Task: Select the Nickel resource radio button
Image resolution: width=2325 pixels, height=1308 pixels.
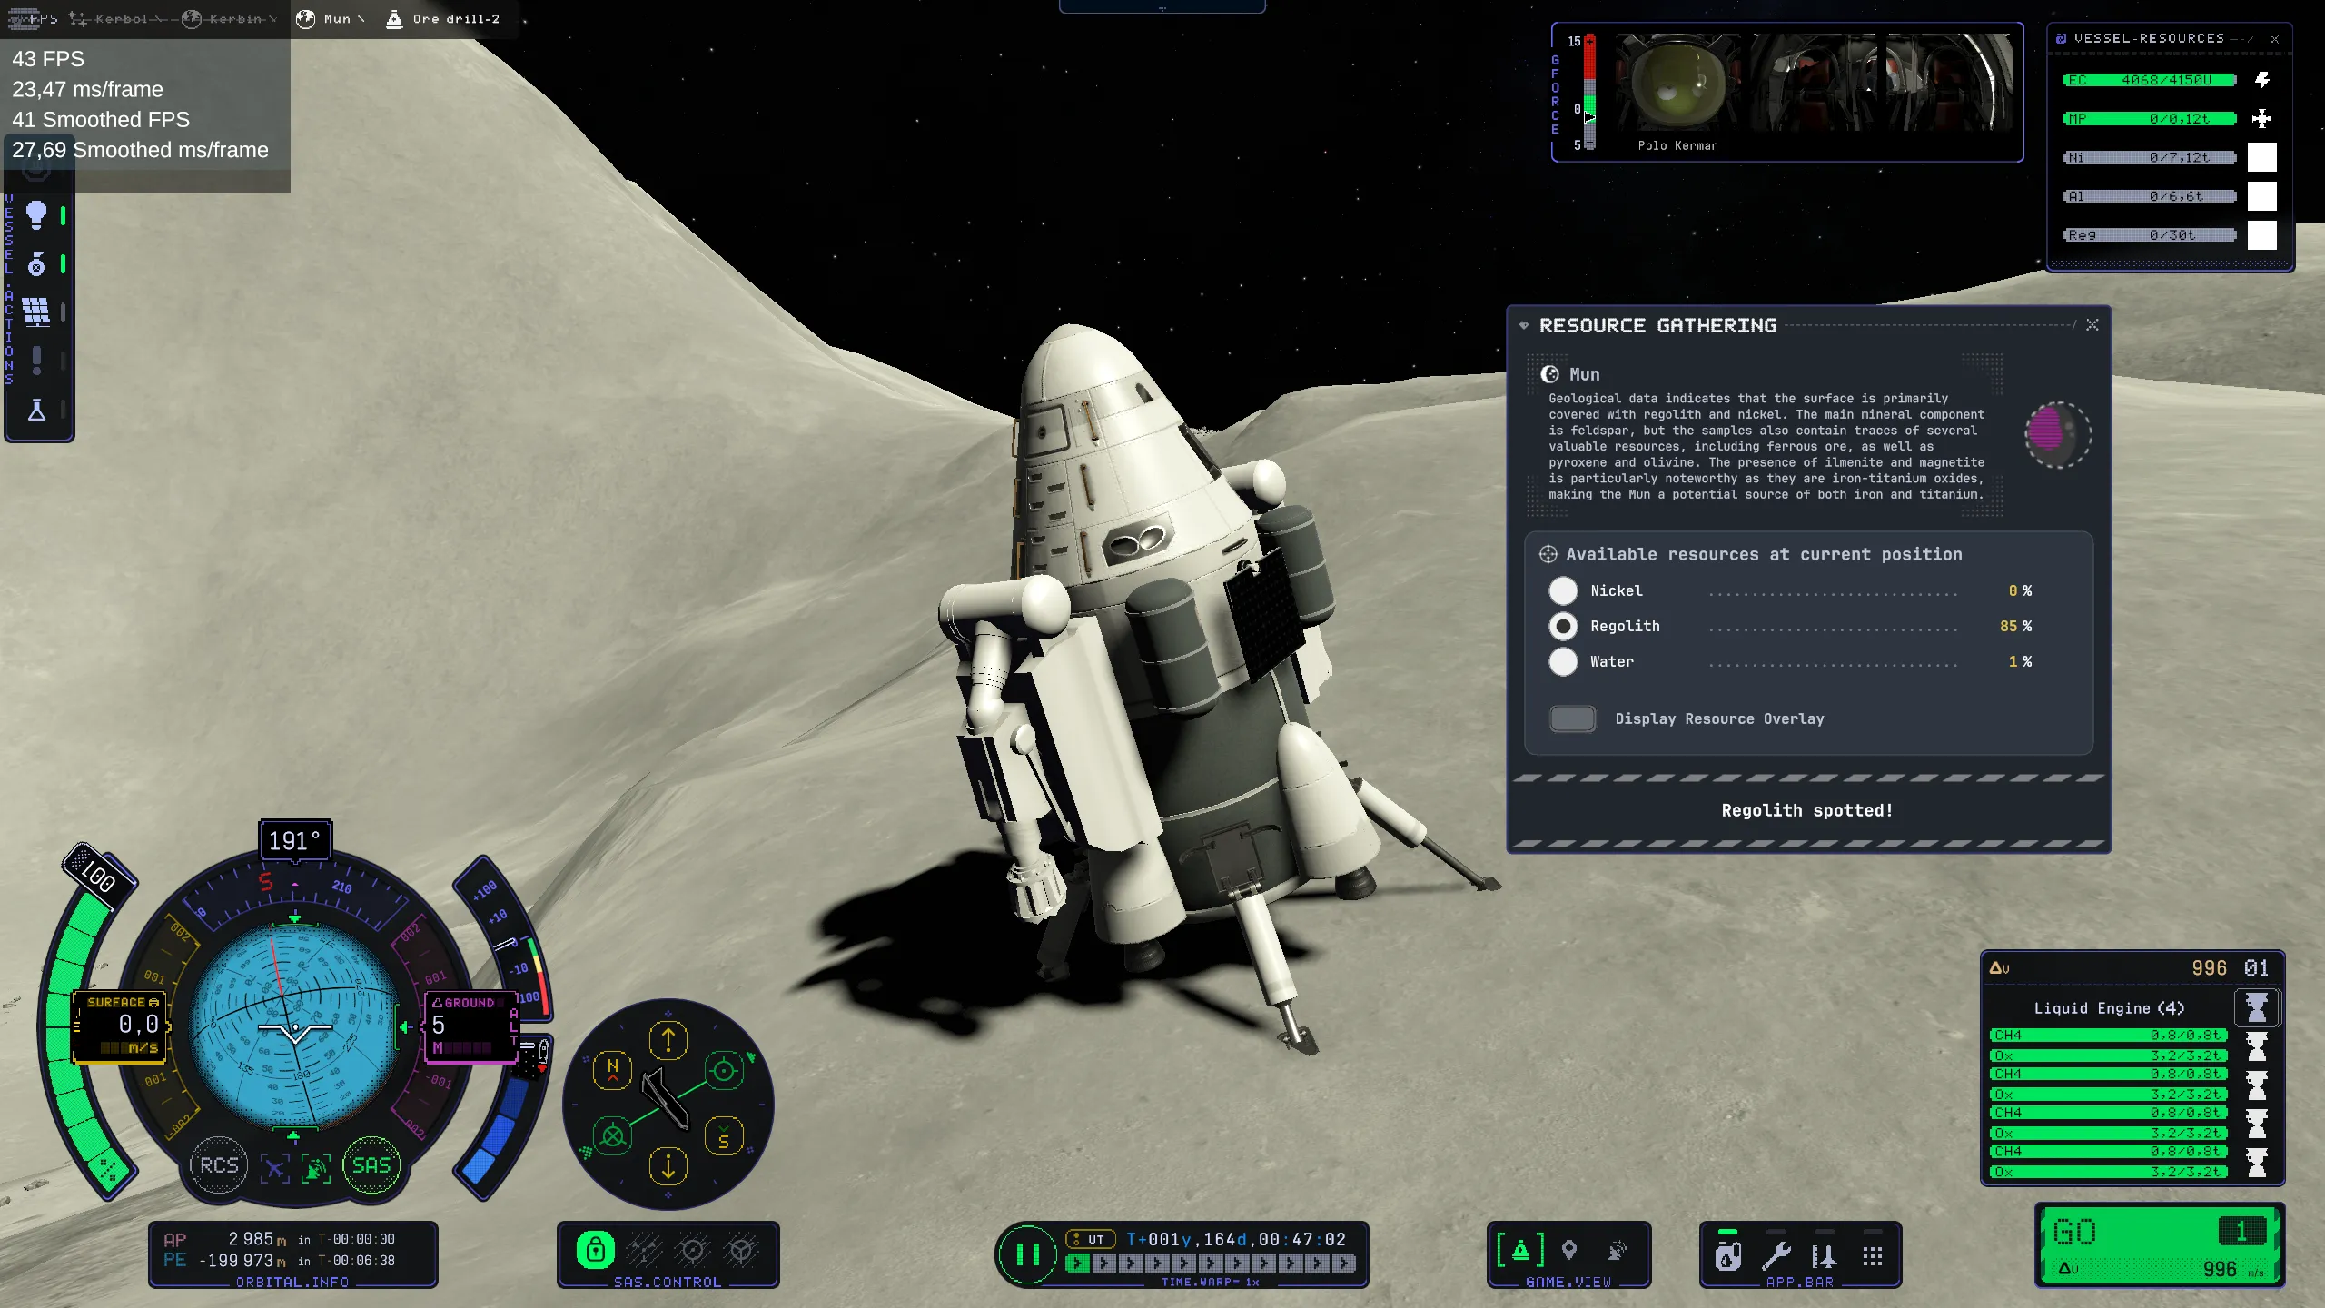Action: (1563, 590)
